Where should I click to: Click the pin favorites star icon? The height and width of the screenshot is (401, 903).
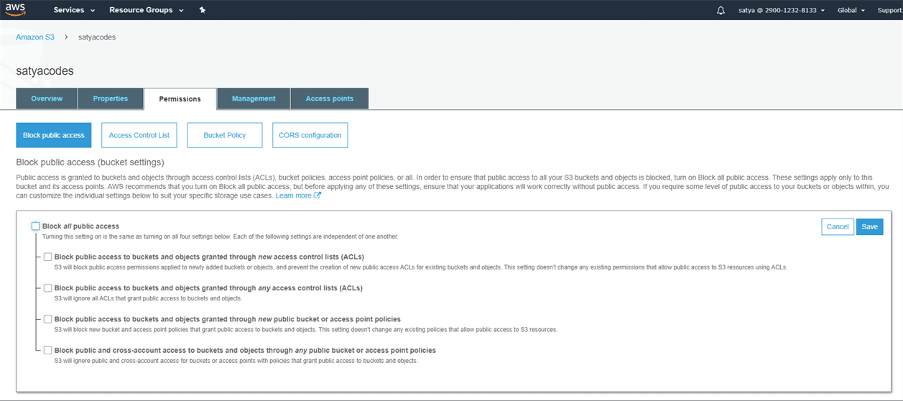coord(203,10)
